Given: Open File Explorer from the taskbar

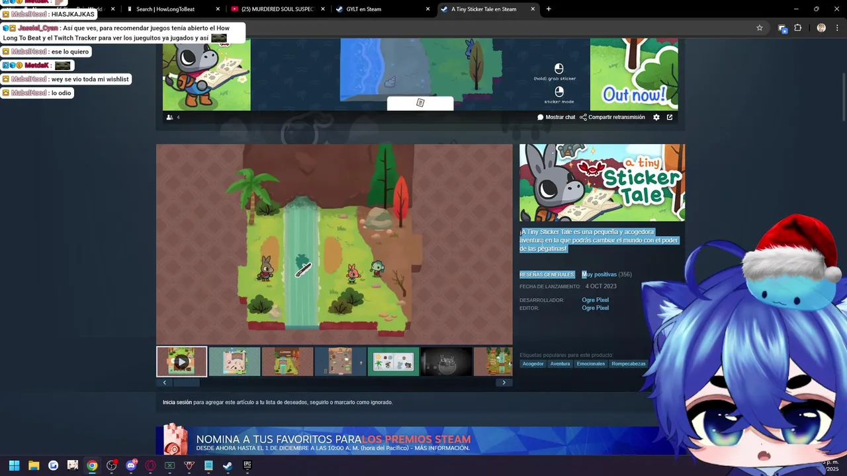Looking at the screenshot, I should tap(34, 465).
